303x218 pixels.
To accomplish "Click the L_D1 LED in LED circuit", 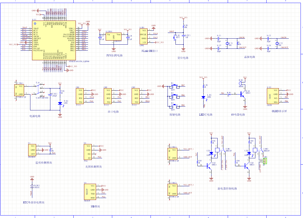I will pyautogui.click(x=203, y=97).
